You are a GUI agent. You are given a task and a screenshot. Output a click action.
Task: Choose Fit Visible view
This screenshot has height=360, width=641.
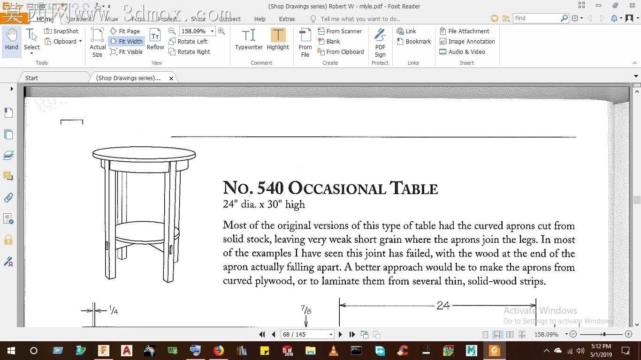tap(126, 52)
